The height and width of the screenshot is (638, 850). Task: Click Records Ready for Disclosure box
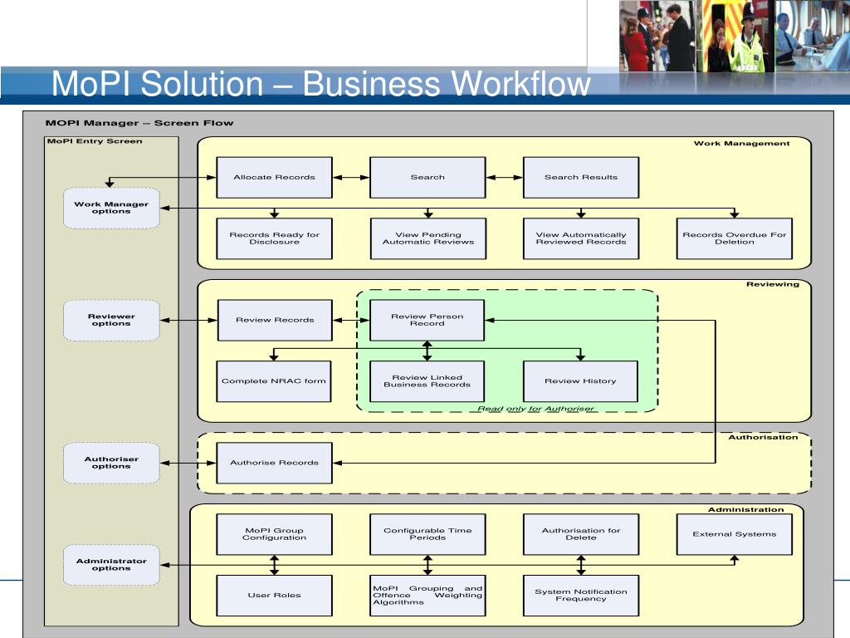coord(274,238)
